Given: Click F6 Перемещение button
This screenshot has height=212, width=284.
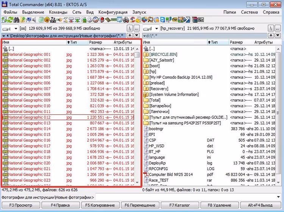Looking at the screenshot, I should pos(140,205).
